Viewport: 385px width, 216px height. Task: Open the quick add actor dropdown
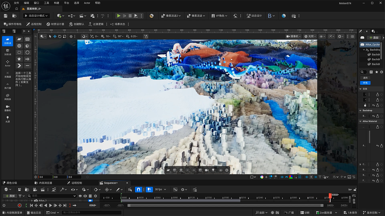60,16
